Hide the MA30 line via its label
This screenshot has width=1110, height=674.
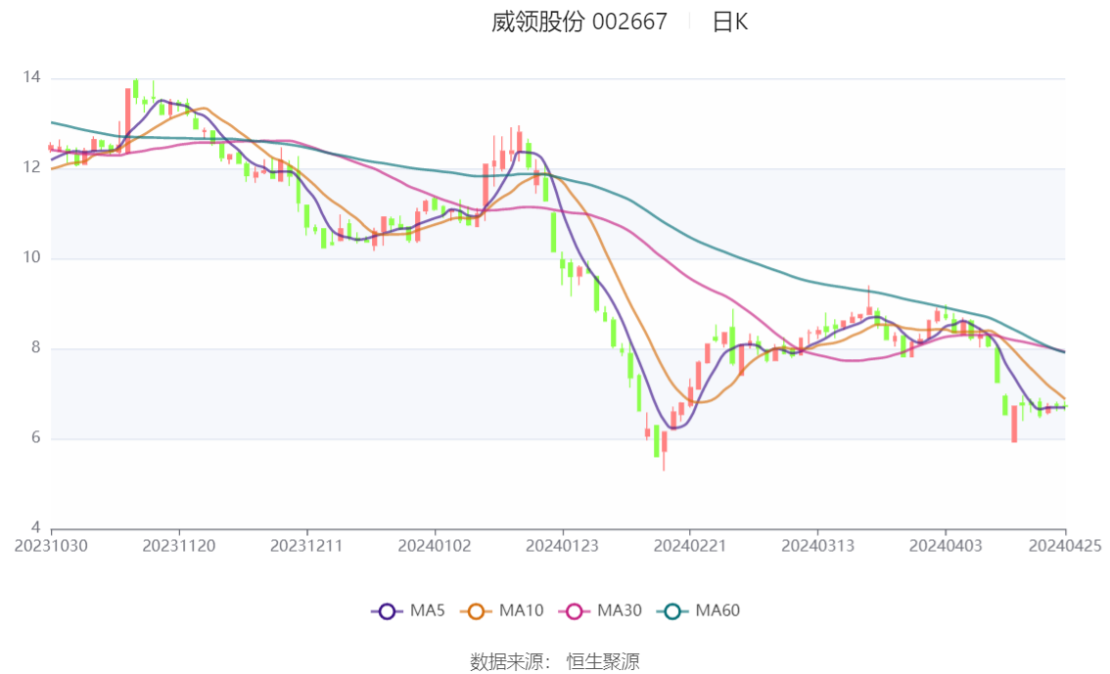[620, 611]
